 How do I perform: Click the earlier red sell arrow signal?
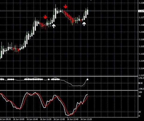pos(45,17)
